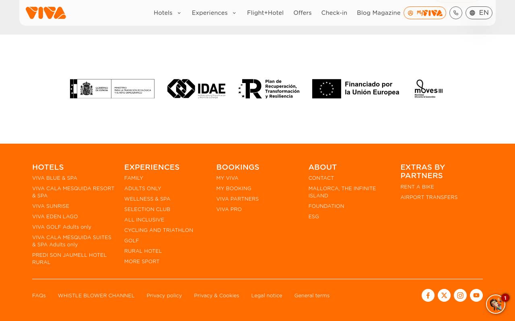The image size is (515, 321).
Task: Click the IDAE logo
Action: coord(196,89)
